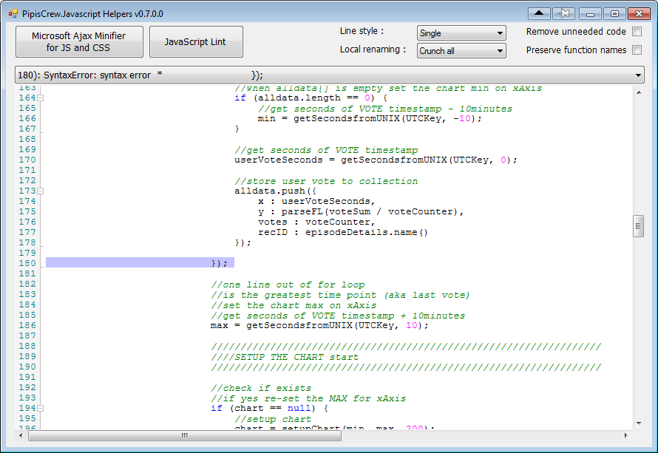Screen dimensions: 658x453
Task: Maximize the Javascript Helpers window
Action: coord(614,13)
